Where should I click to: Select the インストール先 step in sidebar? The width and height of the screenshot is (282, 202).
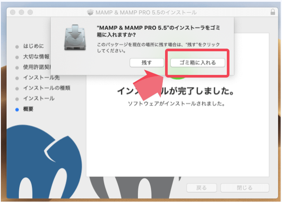[41, 78]
